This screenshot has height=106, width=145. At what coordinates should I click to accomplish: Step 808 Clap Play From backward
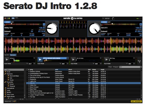tap(127, 64)
